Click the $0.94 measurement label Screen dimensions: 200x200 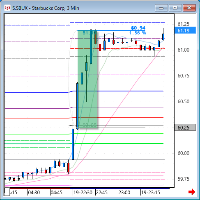(138, 28)
